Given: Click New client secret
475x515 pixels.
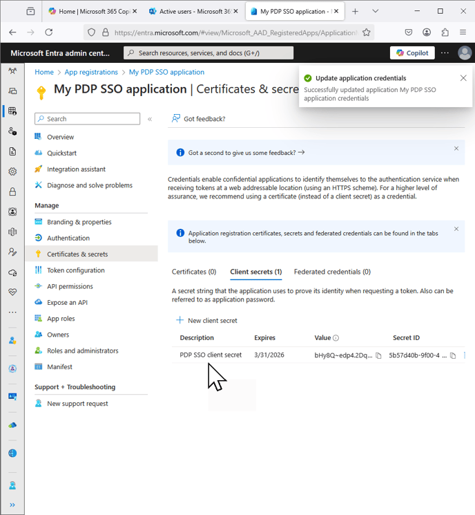Looking at the screenshot, I should coord(206,321).
